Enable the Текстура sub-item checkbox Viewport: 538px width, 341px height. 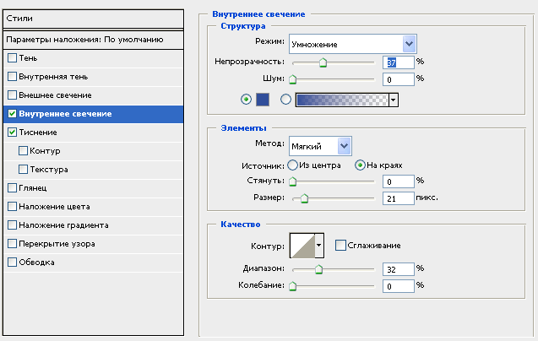23,170
